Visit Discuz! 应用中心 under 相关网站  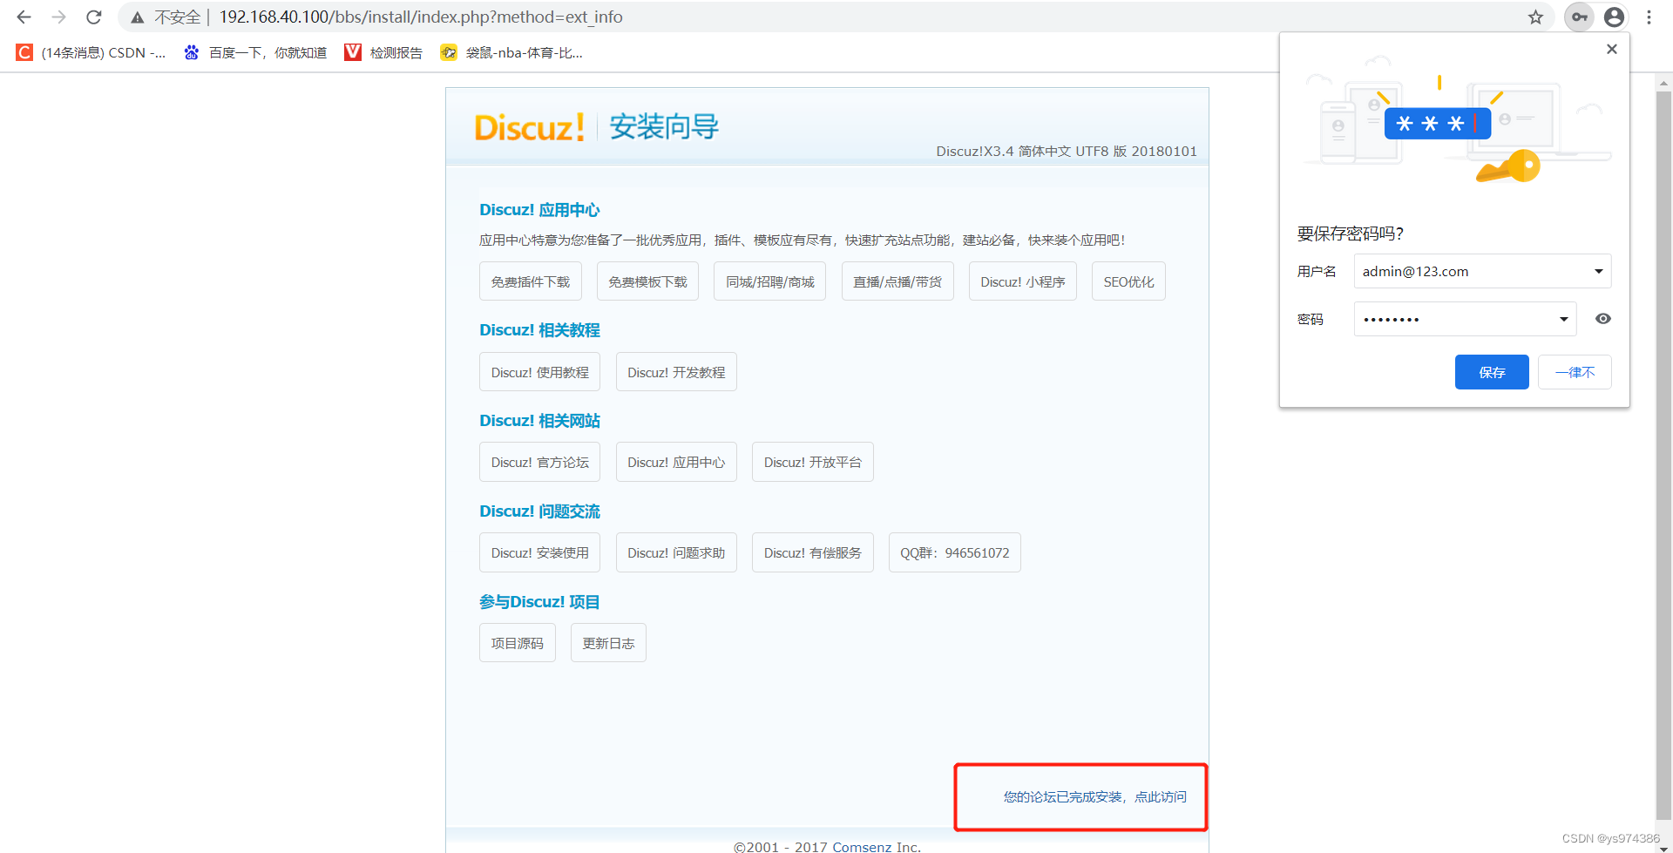tap(676, 462)
